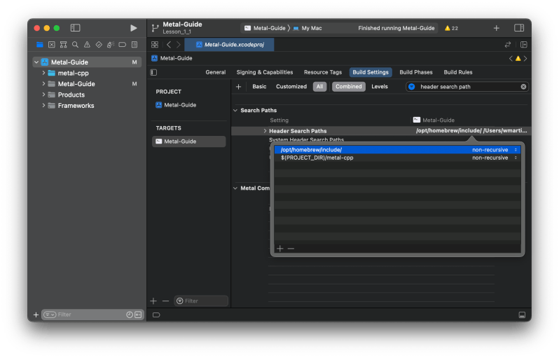Click the Library plus button in toolbar

pos(496,28)
